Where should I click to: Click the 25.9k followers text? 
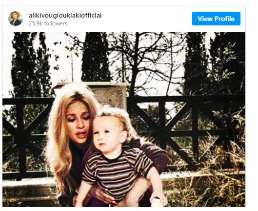[x=48, y=23]
